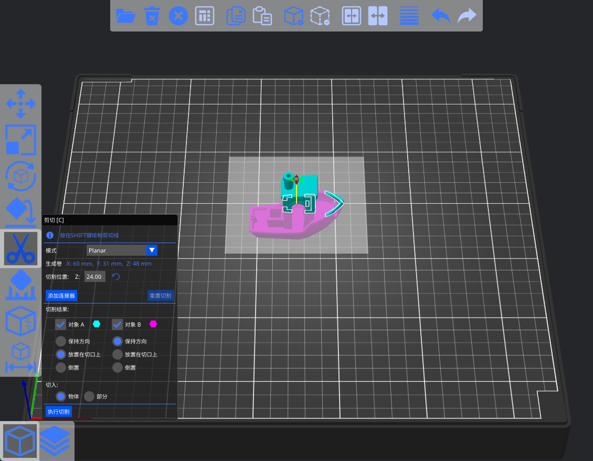This screenshot has width=593, height=461.
Task: Click the split to objects icon
Action: pos(351,16)
